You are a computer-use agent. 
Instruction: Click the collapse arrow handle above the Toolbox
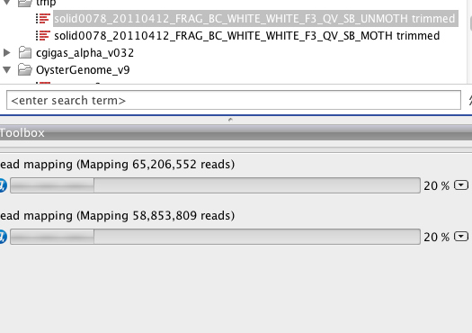point(230,120)
